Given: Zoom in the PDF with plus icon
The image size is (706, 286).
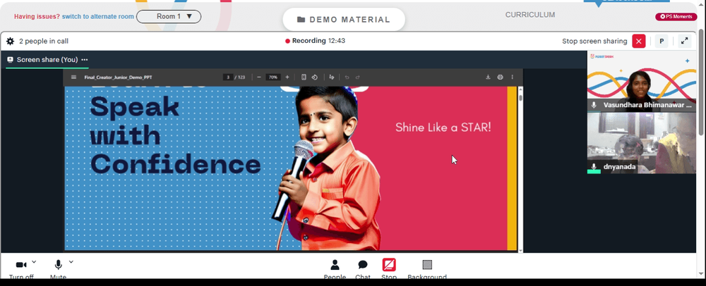Looking at the screenshot, I should click(x=287, y=77).
